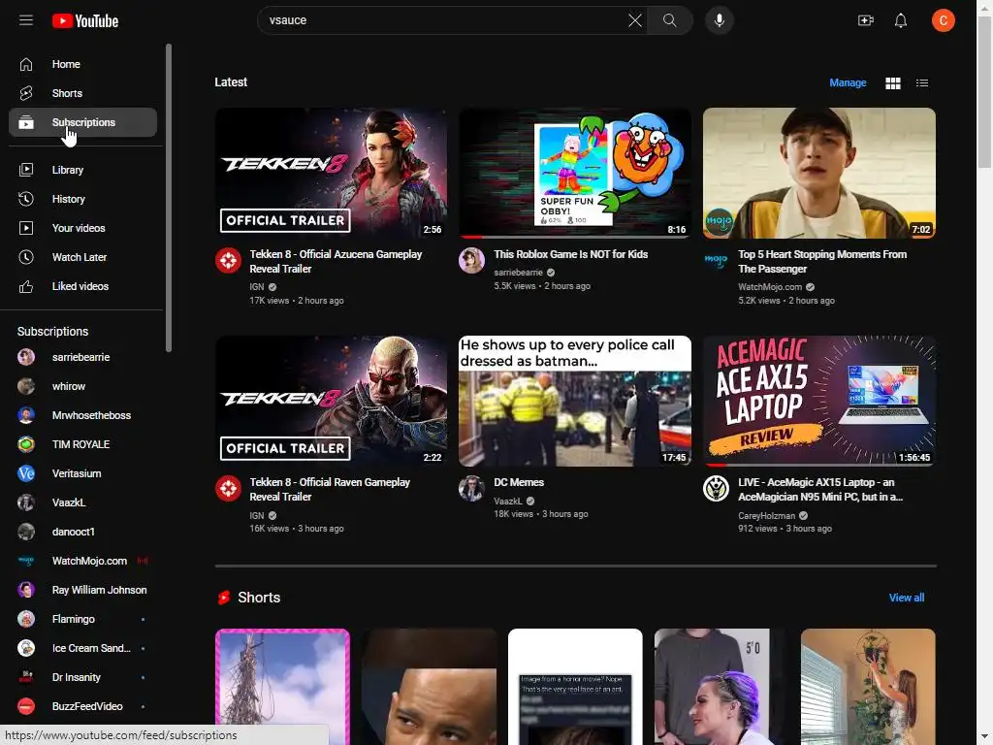
Task: Open the Create video icon
Action: tap(865, 20)
